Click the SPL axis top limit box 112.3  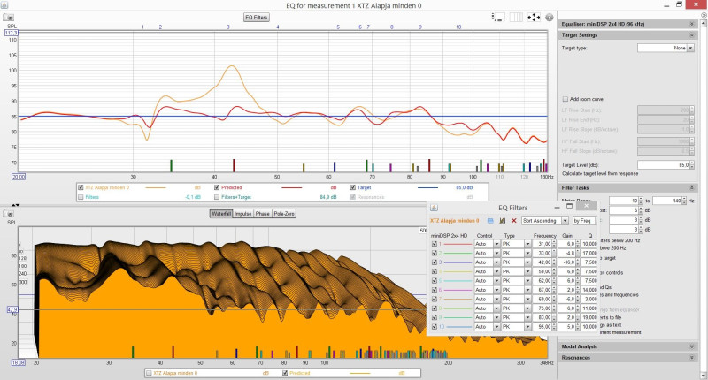pyautogui.click(x=12, y=33)
